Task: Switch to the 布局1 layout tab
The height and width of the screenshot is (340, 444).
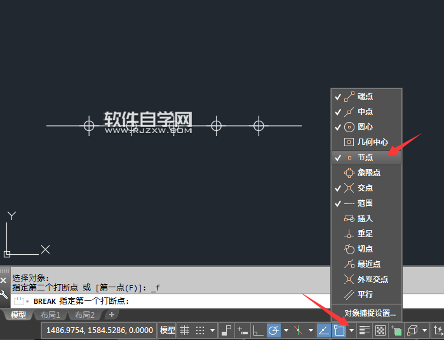Action: coord(50,315)
